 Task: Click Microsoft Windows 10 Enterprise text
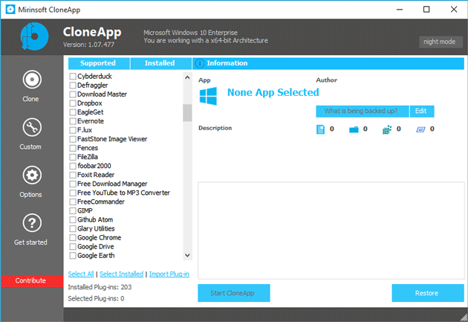click(190, 33)
